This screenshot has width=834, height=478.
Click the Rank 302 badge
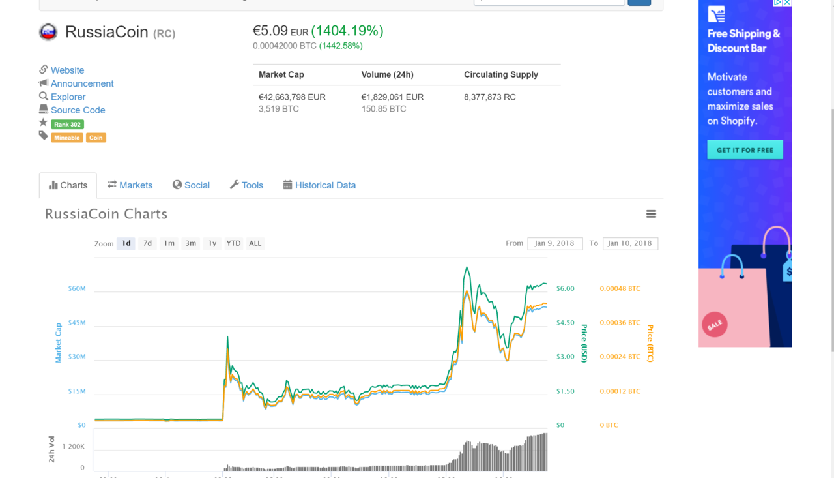(67, 124)
